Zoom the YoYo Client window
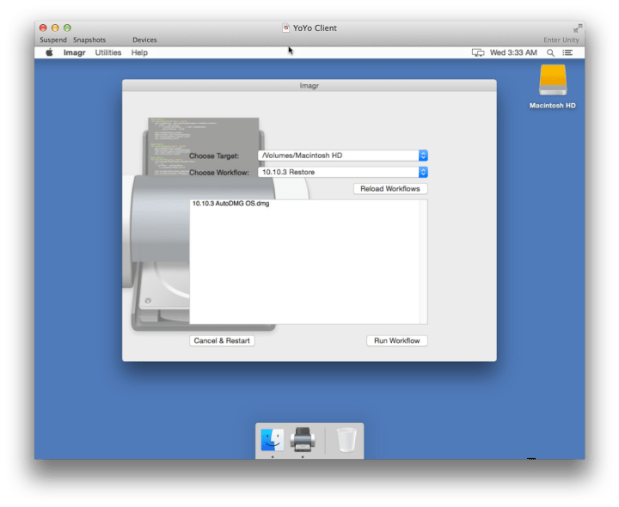This screenshot has height=507, width=619. point(68,27)
